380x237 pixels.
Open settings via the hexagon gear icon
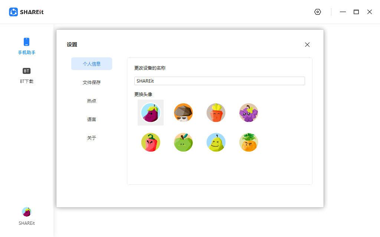click(318, 12)
